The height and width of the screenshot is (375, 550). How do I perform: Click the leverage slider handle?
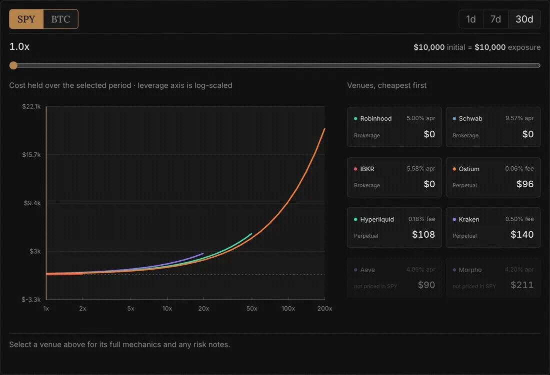[13, 65]
